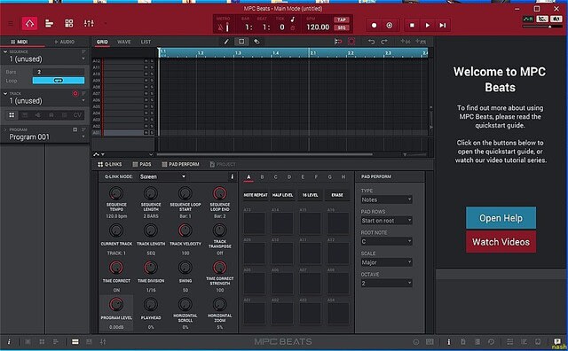The width and height of the screenshot is (568, 351).
Task: Open the sequence '1 (unused)' dropdown
Action: point(83,59)
